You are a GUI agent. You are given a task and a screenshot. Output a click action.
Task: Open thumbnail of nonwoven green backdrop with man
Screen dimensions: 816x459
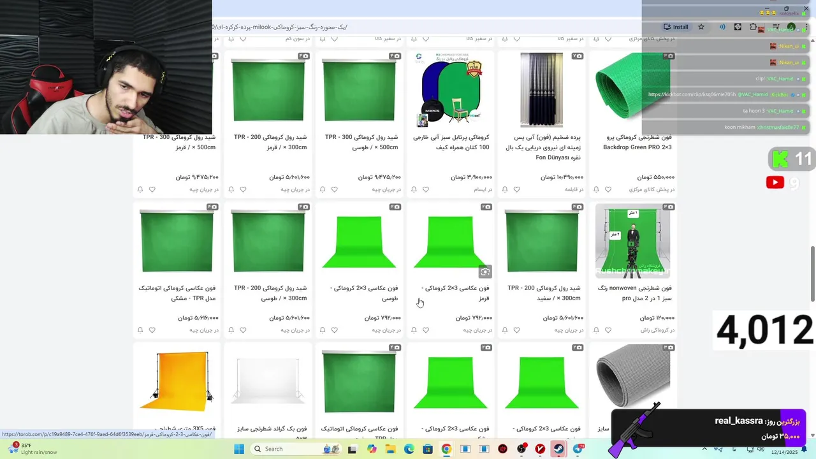633,241
